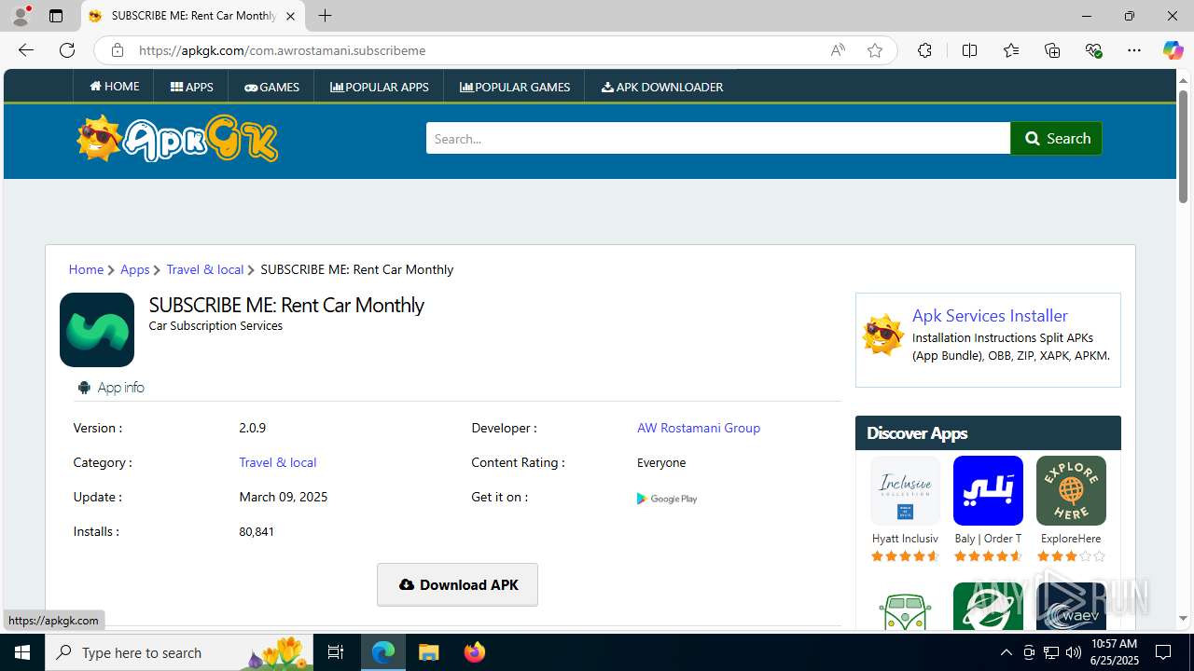Toggle the Split screen icon
This screenshot has width=1194, height=671.
(969, 50)
